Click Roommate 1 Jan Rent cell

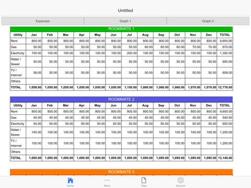34,41
